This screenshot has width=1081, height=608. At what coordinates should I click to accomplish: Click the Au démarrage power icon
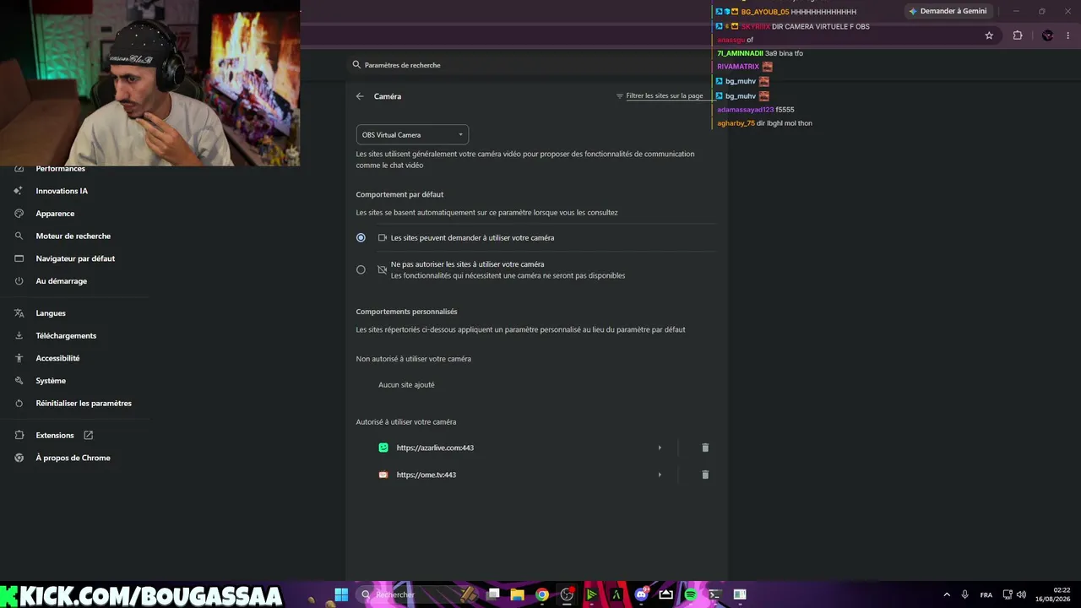(19, 281)
